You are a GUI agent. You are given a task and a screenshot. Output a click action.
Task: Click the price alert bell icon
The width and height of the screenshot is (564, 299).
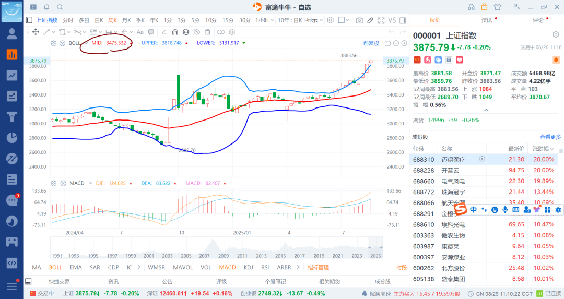coord(556,60)
